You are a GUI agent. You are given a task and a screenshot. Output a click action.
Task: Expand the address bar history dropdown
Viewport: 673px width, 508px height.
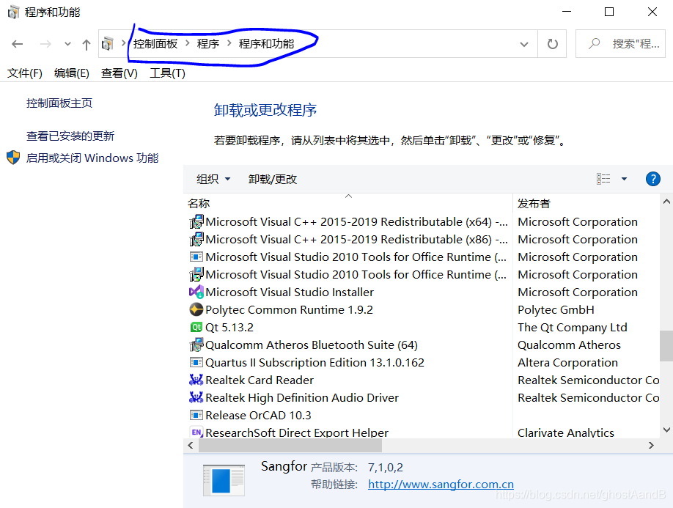[524, 44]
